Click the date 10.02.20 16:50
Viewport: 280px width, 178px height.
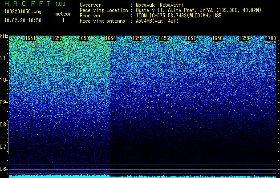23,20
